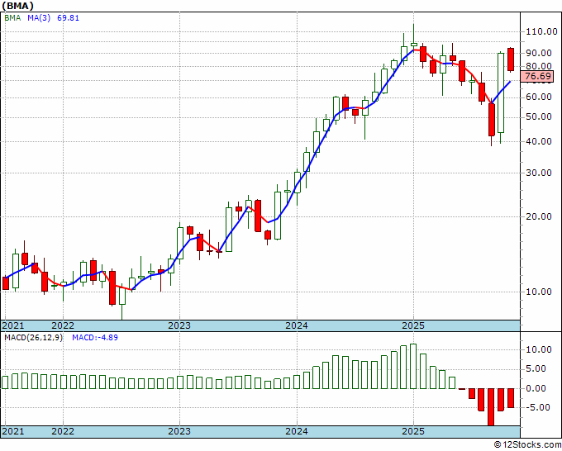The width and height of the screenshot is (562, 451).
Task: Click the 12Stocks.com copyright credit
Action: click(527, 445)
